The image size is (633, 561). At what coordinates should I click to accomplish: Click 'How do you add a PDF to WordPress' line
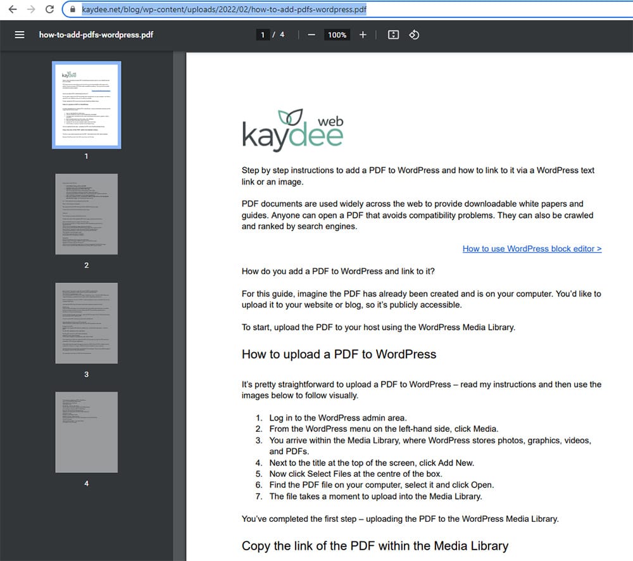(x=338, y=272)
